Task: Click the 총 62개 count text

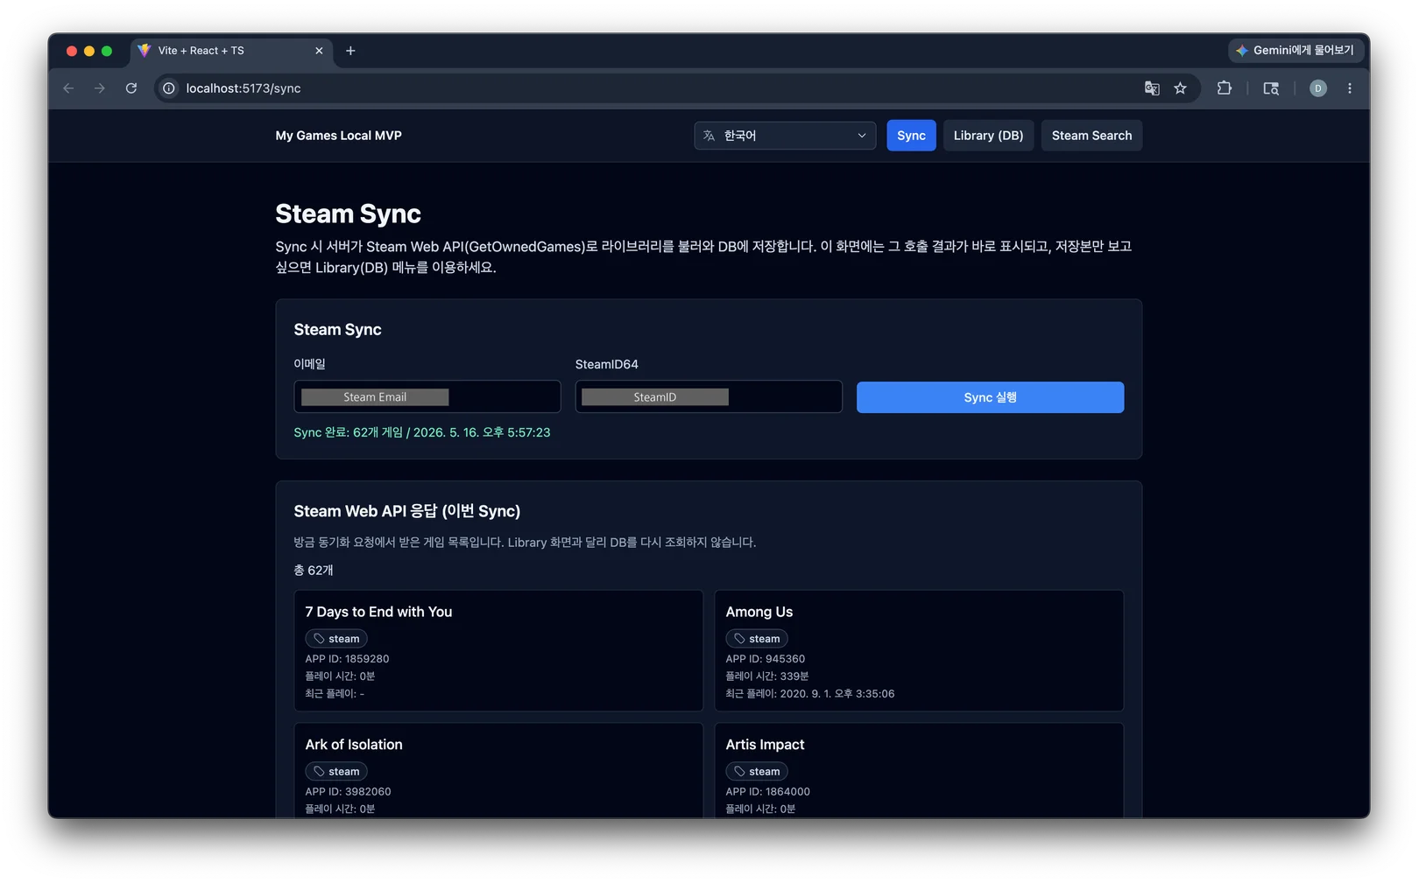Action: (314, 571)
